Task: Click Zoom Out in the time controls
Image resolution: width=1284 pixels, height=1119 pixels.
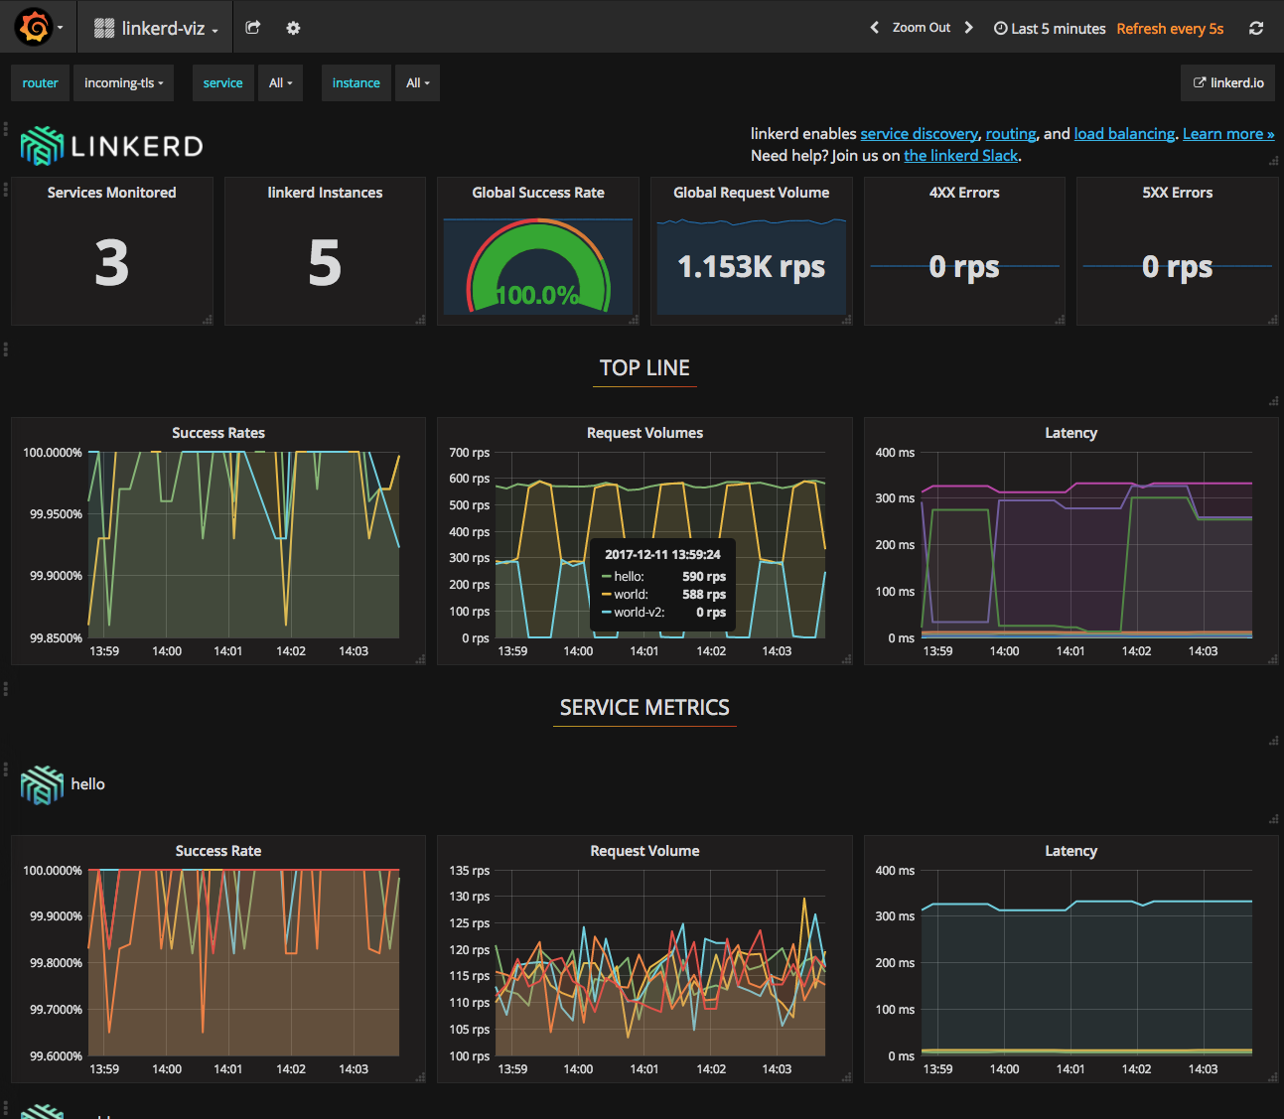Action: pos(921,28)
